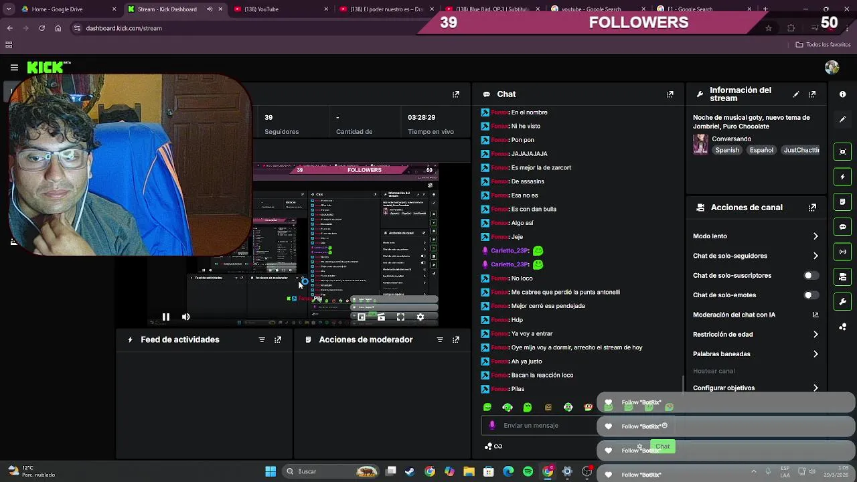Click the Español tag chip
The height and width of the screenshot is (482, 857).
(761, 151)
